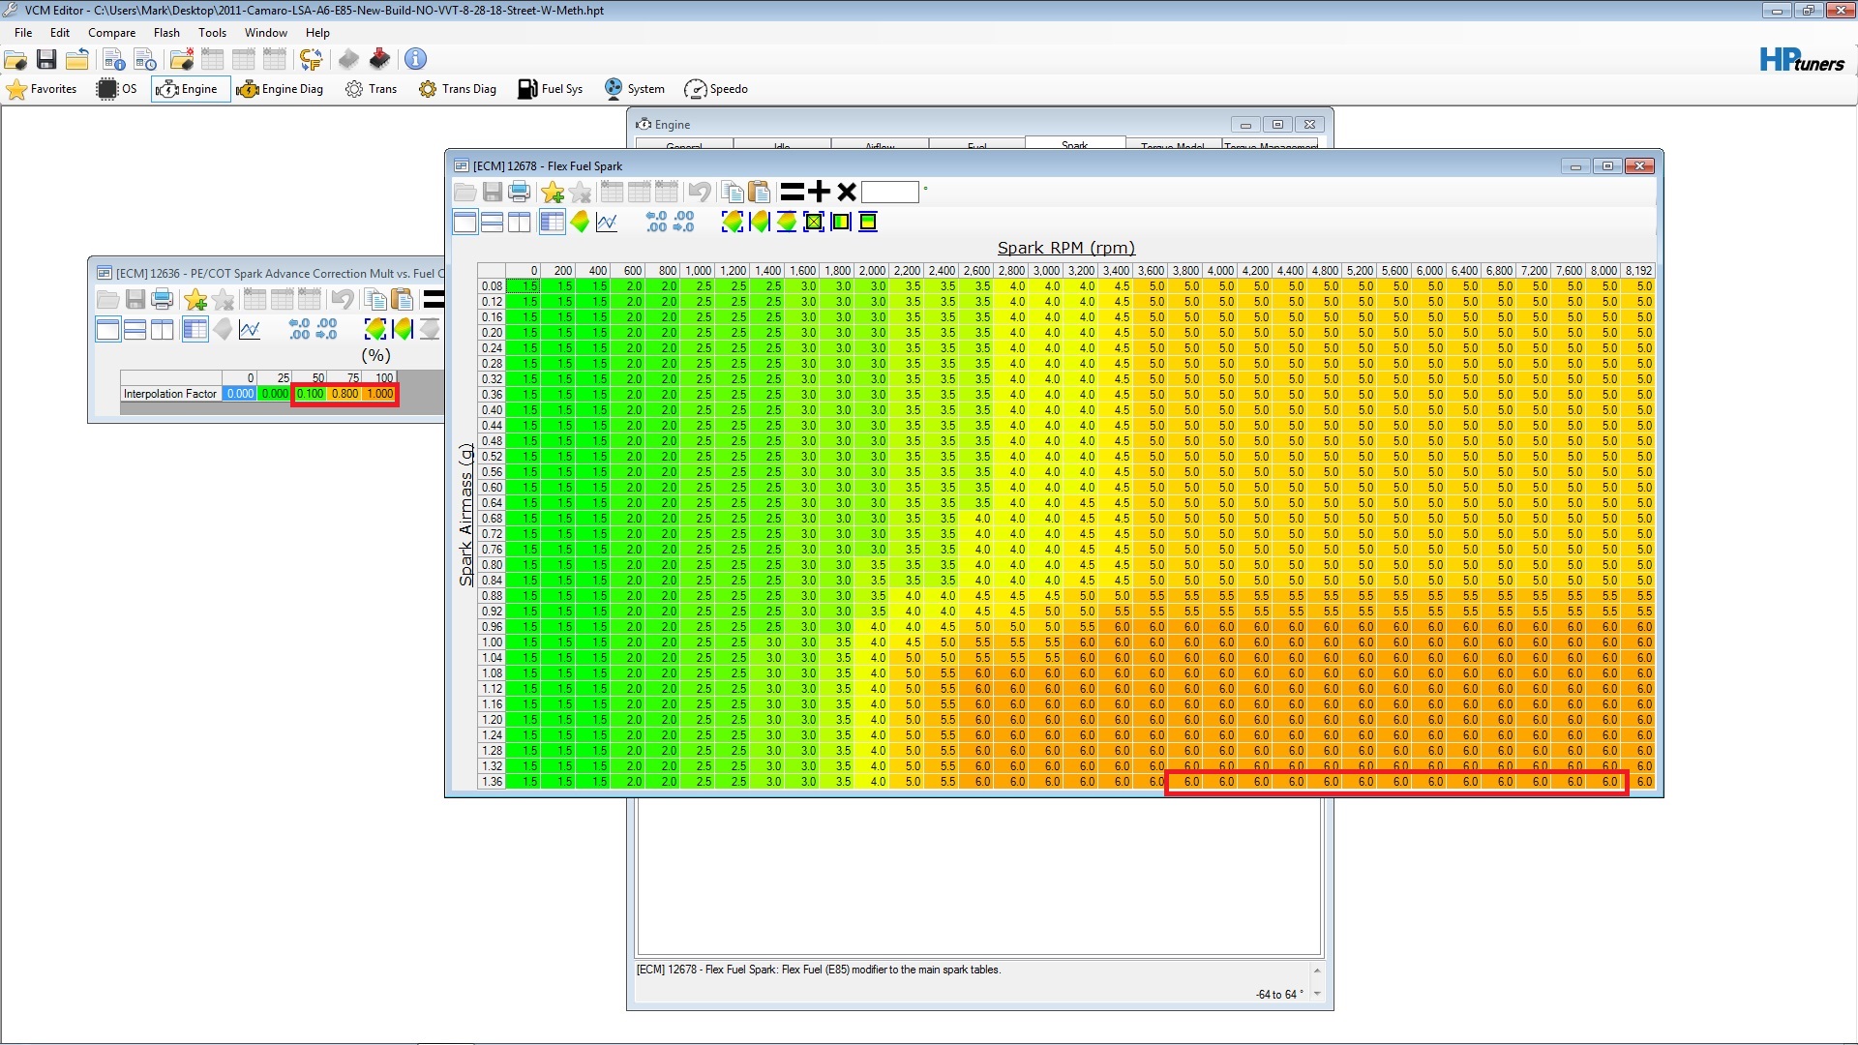The height and width of the screenshot is (1045, 1858).
Task: Click the add (plus) operation icon
Action: click(x=820, y=192)
